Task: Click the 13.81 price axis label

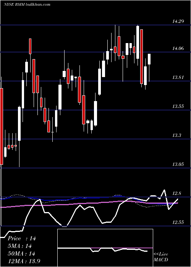Action: tap(178, 77)
